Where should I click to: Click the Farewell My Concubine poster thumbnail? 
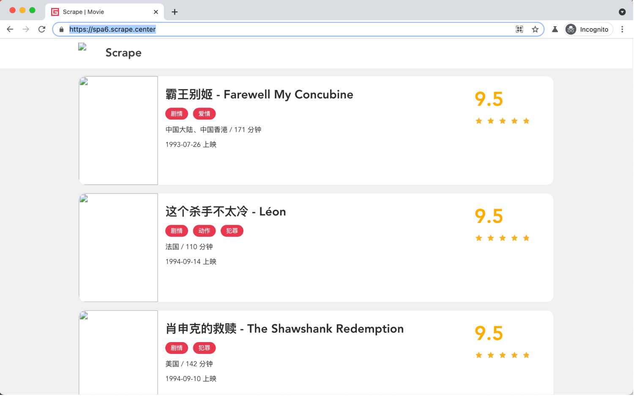118,131
